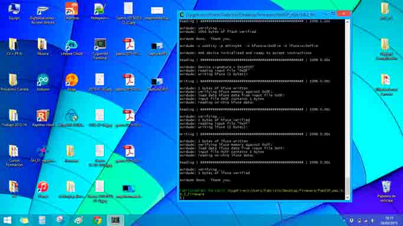
Task: Click 'AVR device initialized' line in terminal
Action: 245,53
